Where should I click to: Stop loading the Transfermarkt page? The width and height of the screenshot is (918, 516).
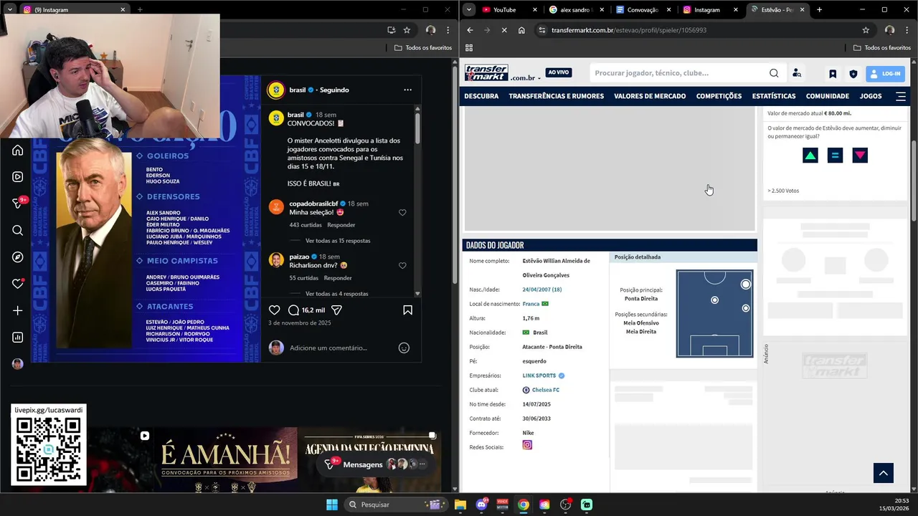pos(504,30)
